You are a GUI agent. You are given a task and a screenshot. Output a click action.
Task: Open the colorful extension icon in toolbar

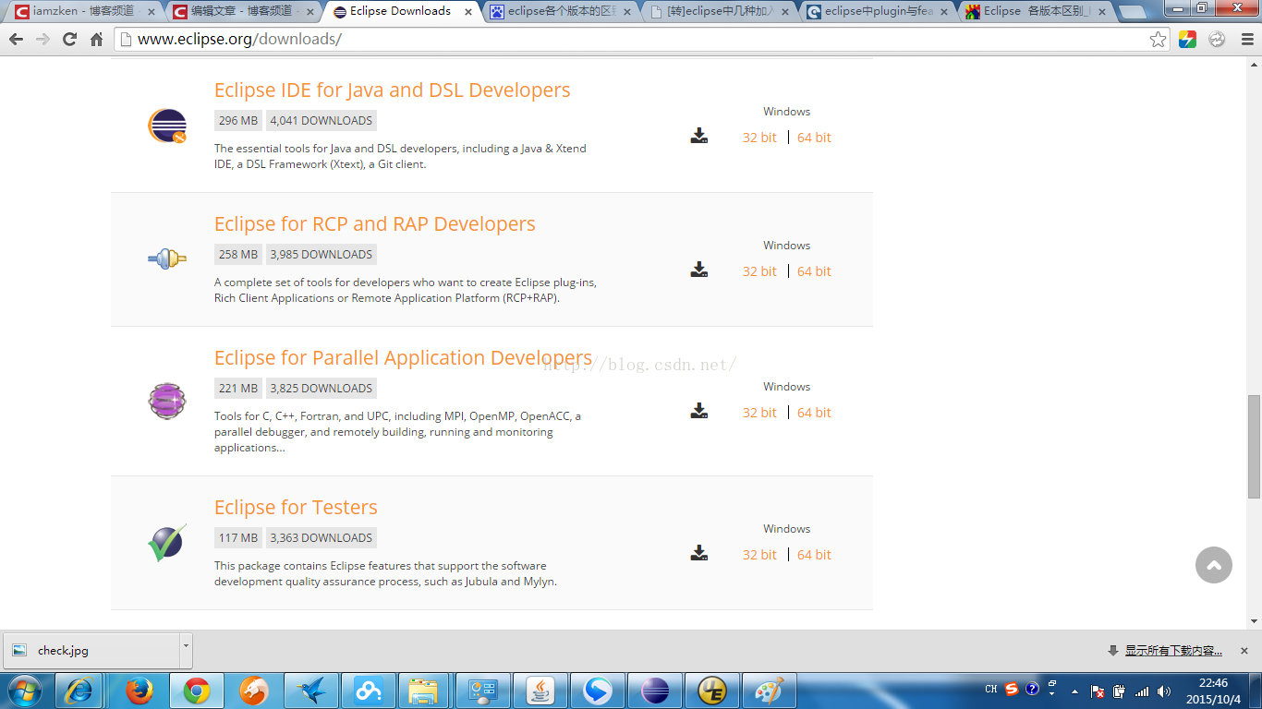1188,40
